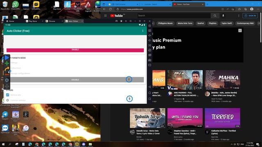Grab the move handle on the floating auto clicker panel
262x147 pixels.
click(x=7, y=86)
